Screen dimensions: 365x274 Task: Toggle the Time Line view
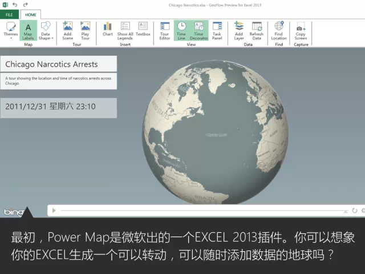181,30
